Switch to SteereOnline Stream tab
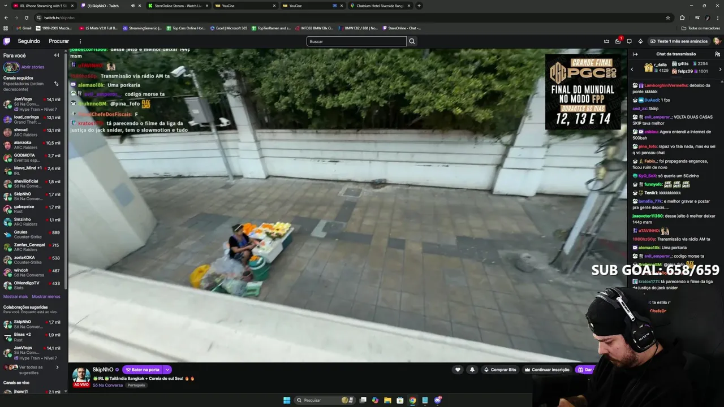 178,6
